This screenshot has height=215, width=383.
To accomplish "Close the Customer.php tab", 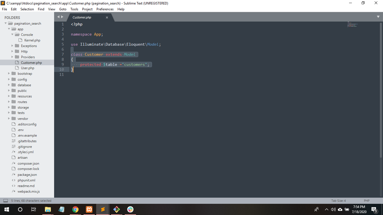I will pyautogui.click(x=107, y=17).
